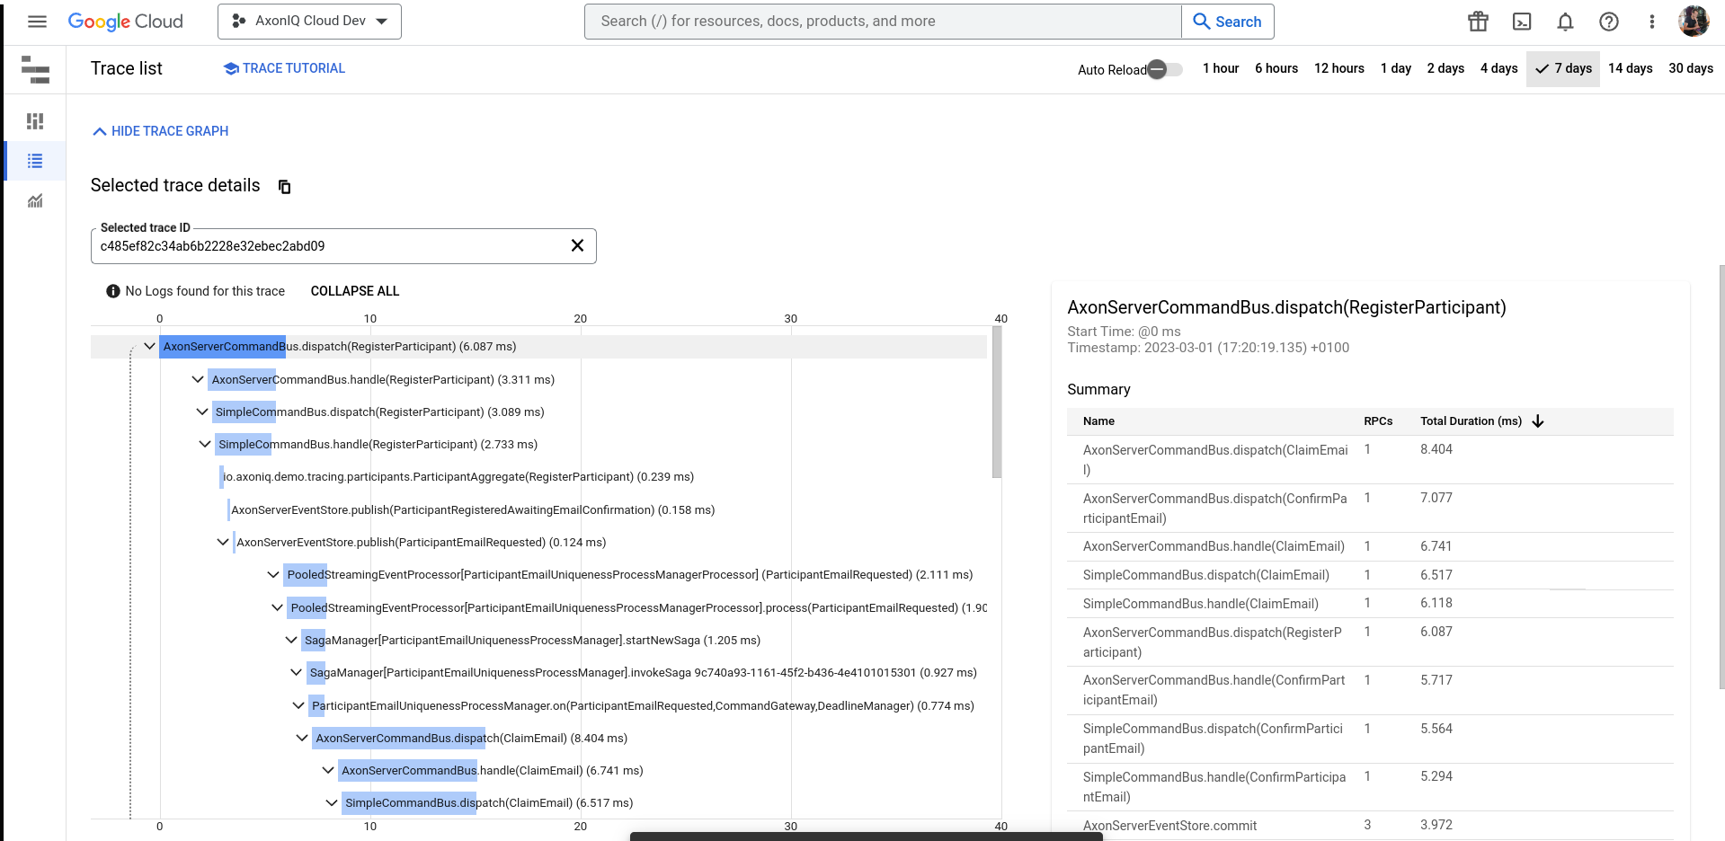Sort by the Name column header
This screenshot has height=841, width=1725.
coord(1098,421)
